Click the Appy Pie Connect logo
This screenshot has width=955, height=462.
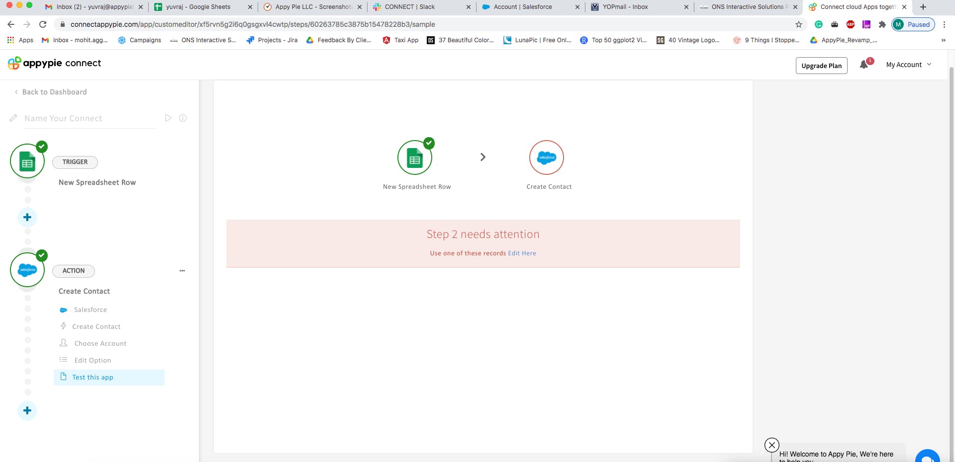click(55, 63)
